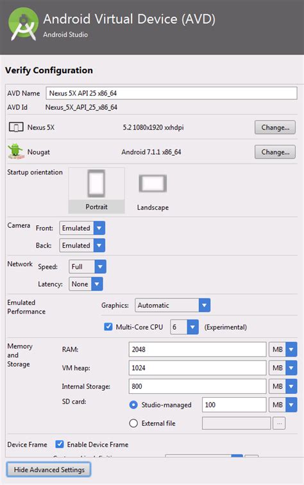Expand the Network Speed dropdown

tap(87, 267)
